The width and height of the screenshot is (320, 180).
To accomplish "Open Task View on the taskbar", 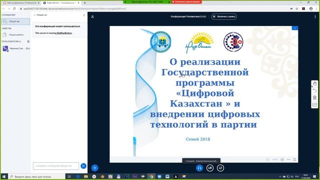I will click(69, 176).
